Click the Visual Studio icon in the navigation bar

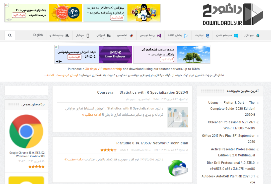[159, 36]
